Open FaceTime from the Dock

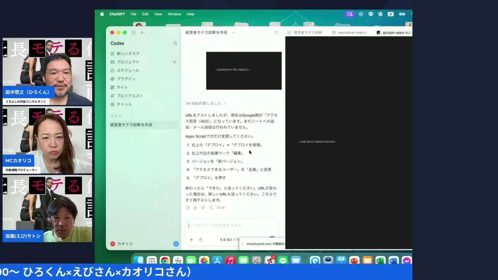click(x=191, y=260)
